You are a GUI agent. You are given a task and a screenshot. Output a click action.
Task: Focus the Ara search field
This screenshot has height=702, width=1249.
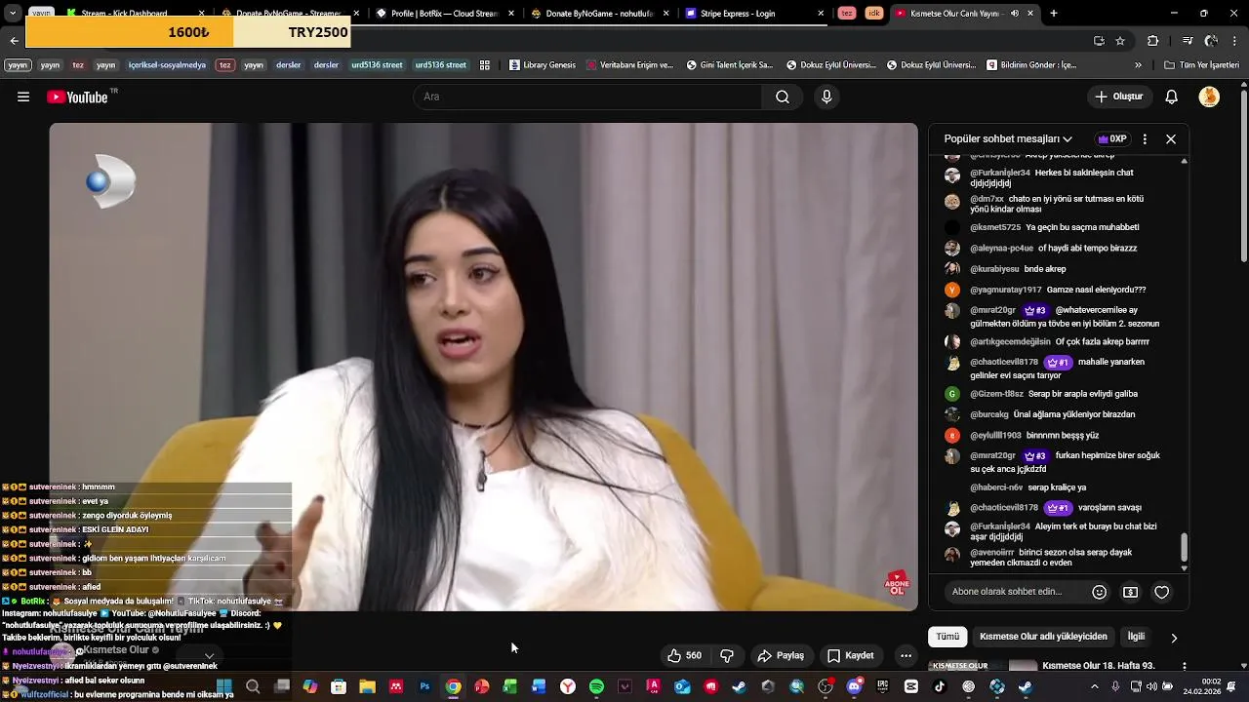pos(587,97)
